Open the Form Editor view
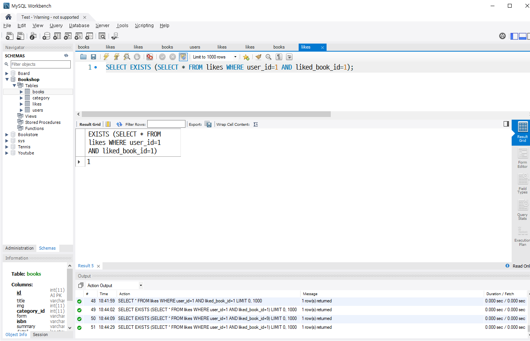 click(x=522, y=158)
